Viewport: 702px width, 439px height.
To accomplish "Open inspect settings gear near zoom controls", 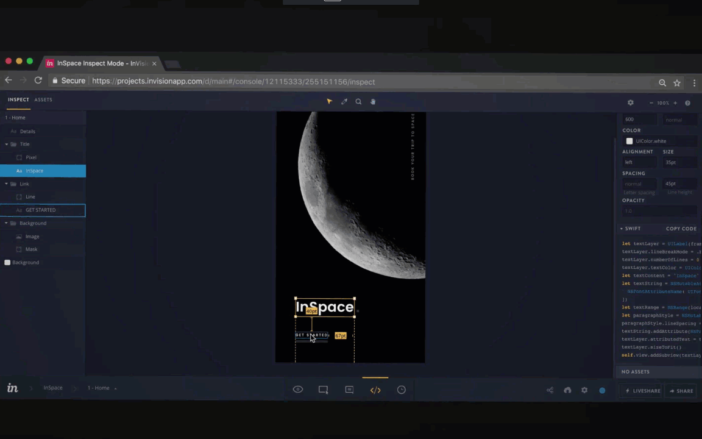I will [630, 102].
